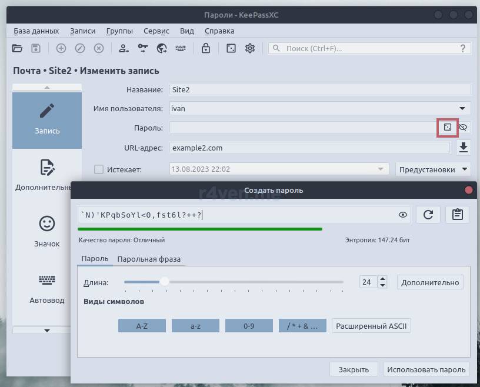Click the download favicon icon beside URL

tap(464, 148)
